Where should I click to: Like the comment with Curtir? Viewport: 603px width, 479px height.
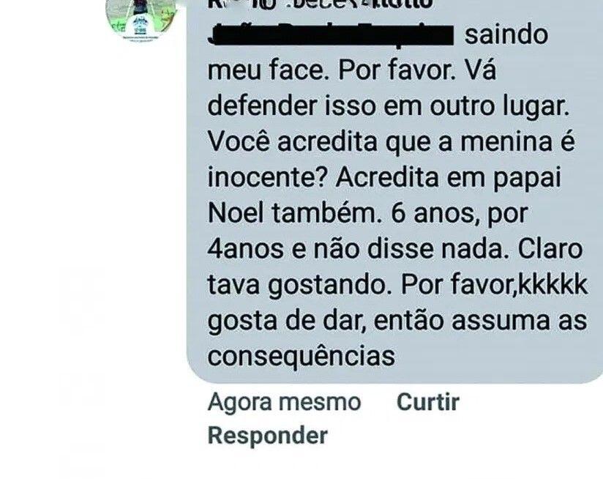coord(427,402)
